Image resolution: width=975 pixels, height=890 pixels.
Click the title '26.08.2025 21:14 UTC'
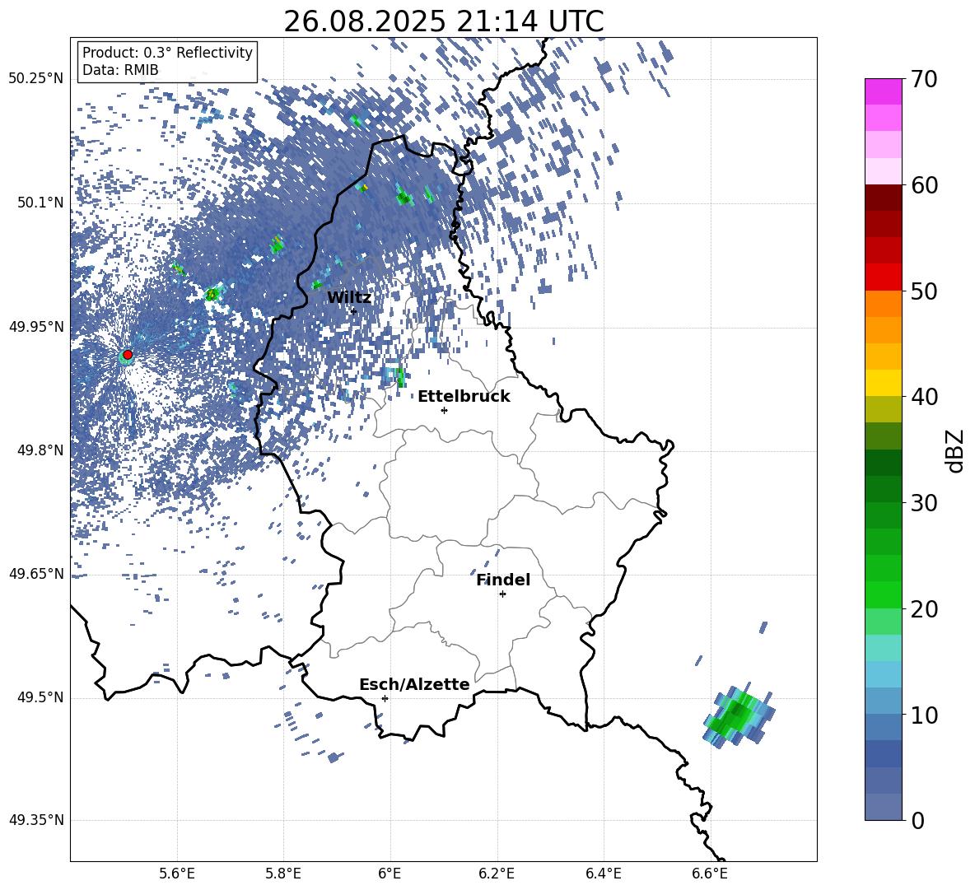tap(443, 21)
